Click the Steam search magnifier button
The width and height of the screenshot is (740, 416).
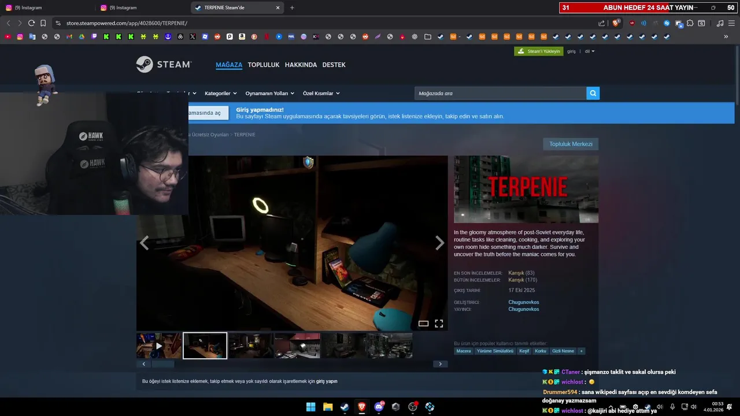pyautogui.click(x=593, y=93)
